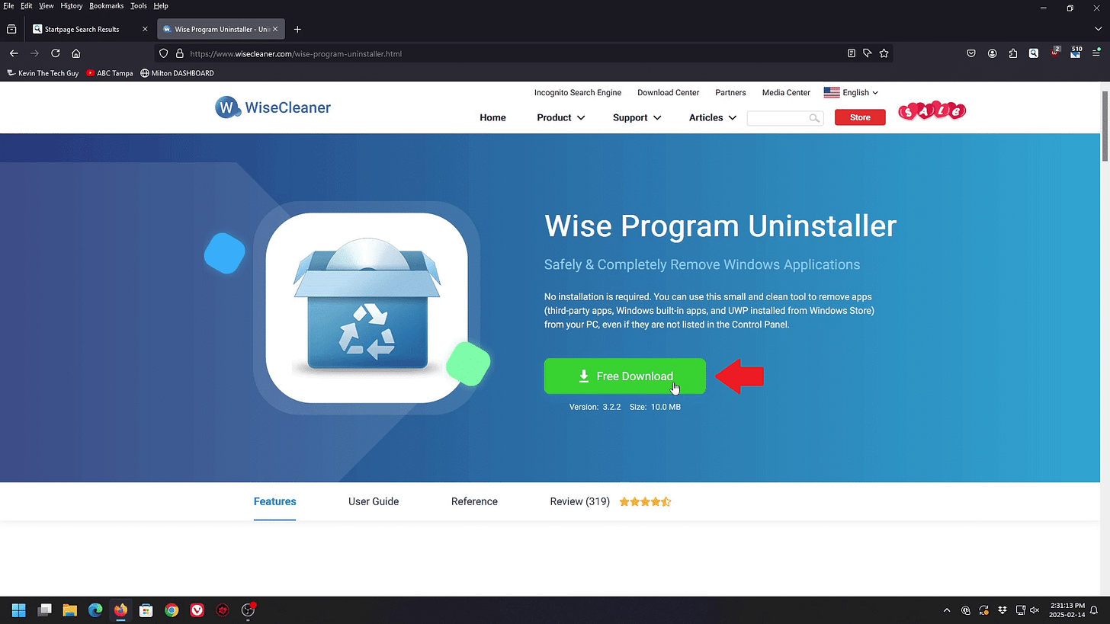
Task: Open Kevin The Tech Guy bookmark
Action: pyautogui.click(x=43, y=73)
